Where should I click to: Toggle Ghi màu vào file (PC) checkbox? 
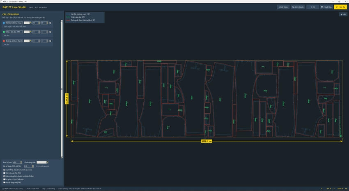(x=4, y=173)
